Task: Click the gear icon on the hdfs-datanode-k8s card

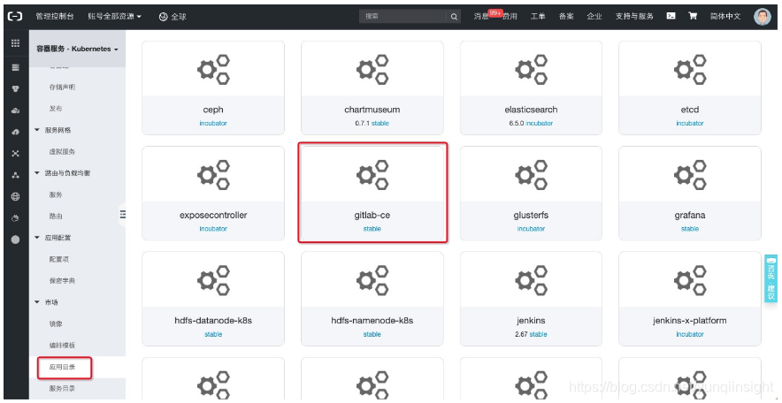Action: coord(213,280)
